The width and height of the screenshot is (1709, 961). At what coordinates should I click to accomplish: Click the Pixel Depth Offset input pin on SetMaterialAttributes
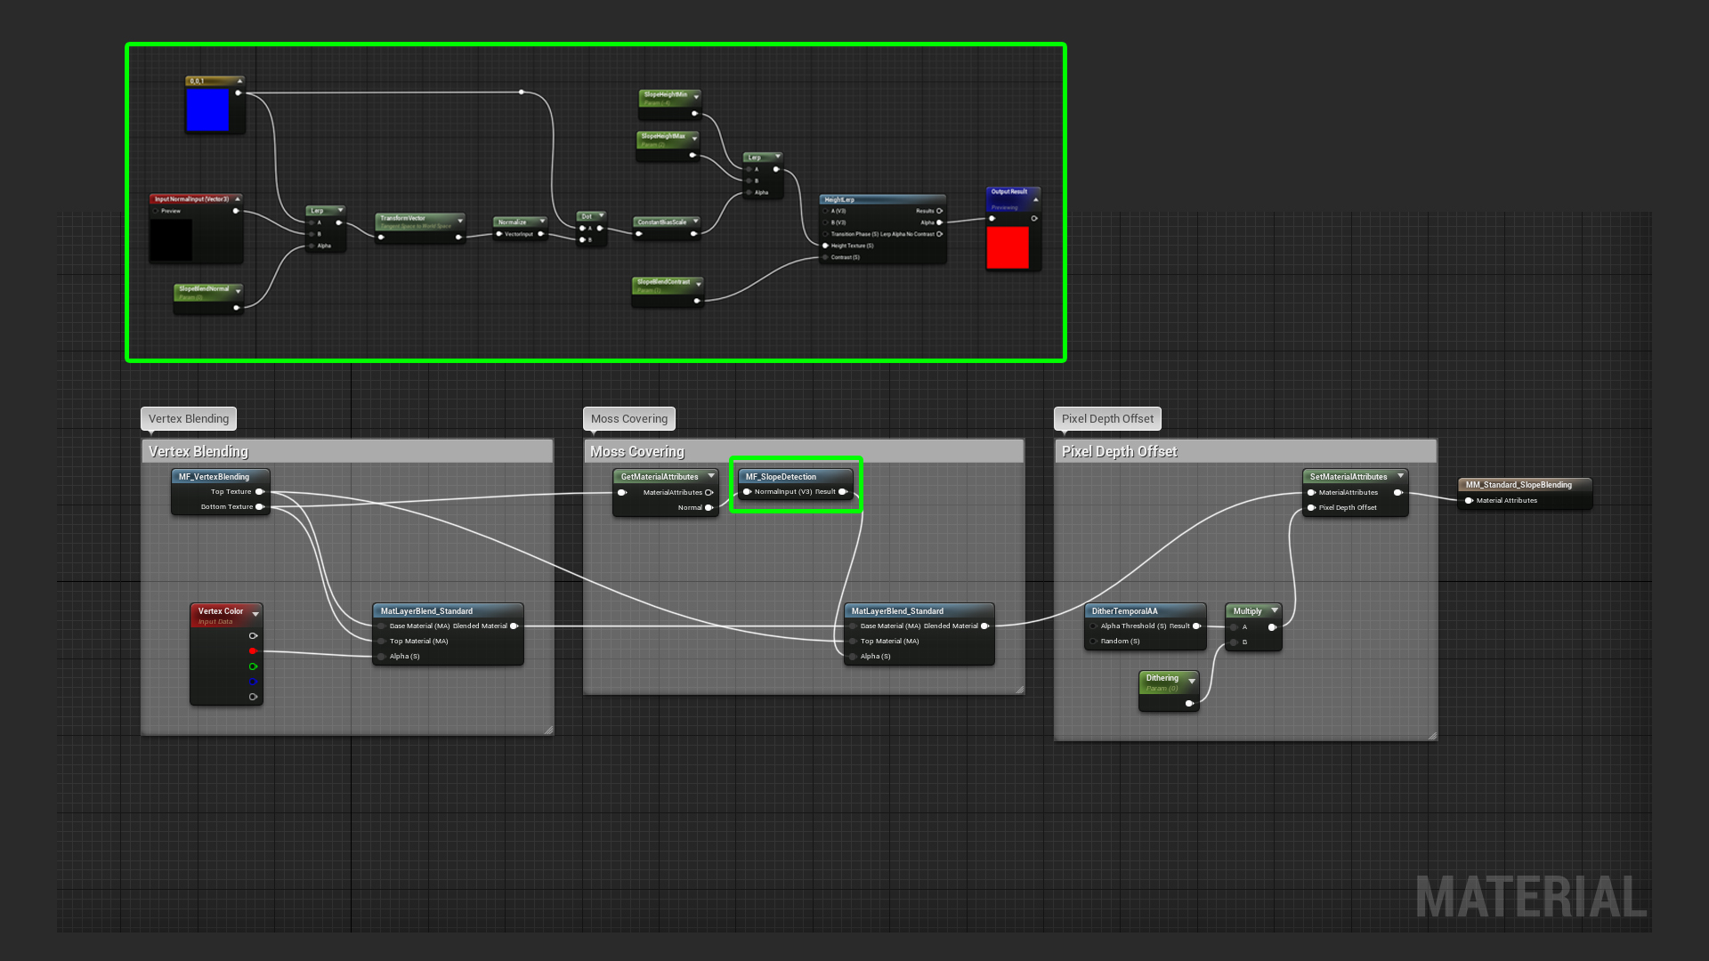click(x=1311, y=508)
